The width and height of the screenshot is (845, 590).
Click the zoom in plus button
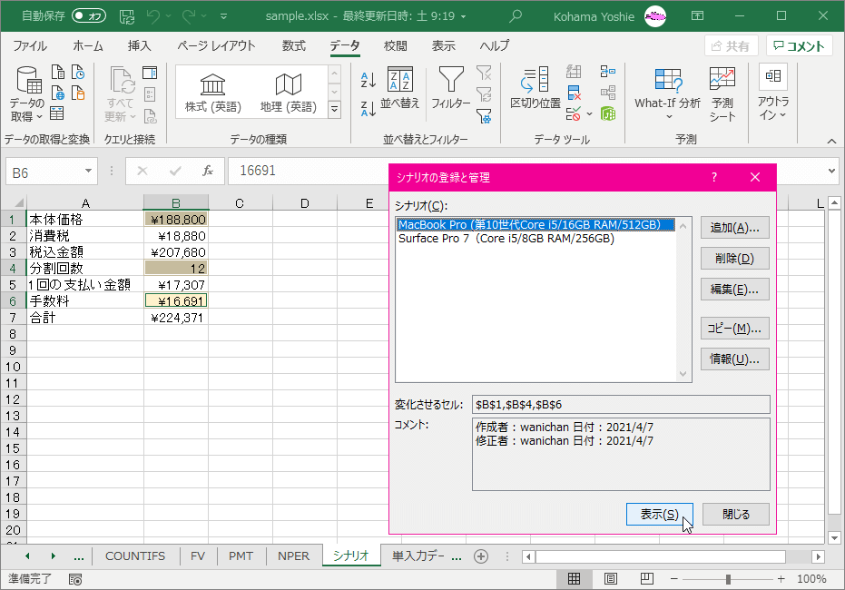click(781, 579)
